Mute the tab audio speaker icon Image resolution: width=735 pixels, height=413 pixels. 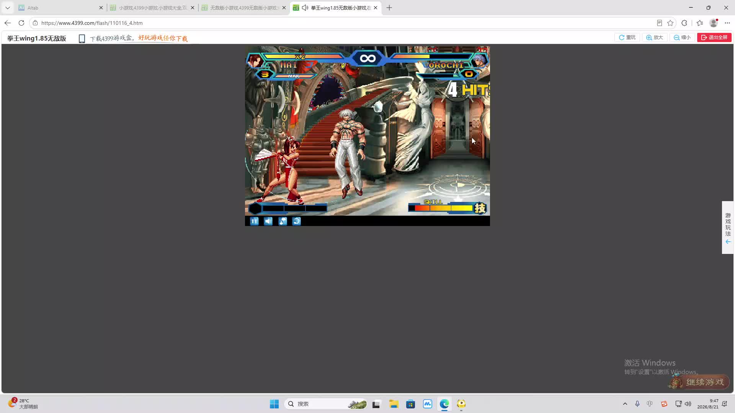point(305,8)
